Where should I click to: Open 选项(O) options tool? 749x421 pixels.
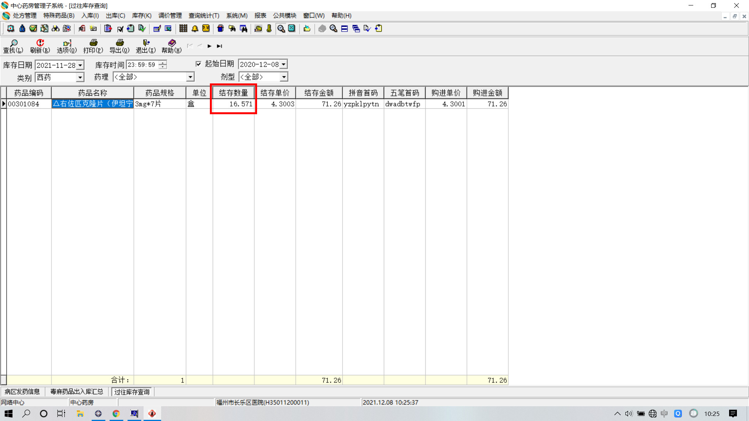[67, 46]
